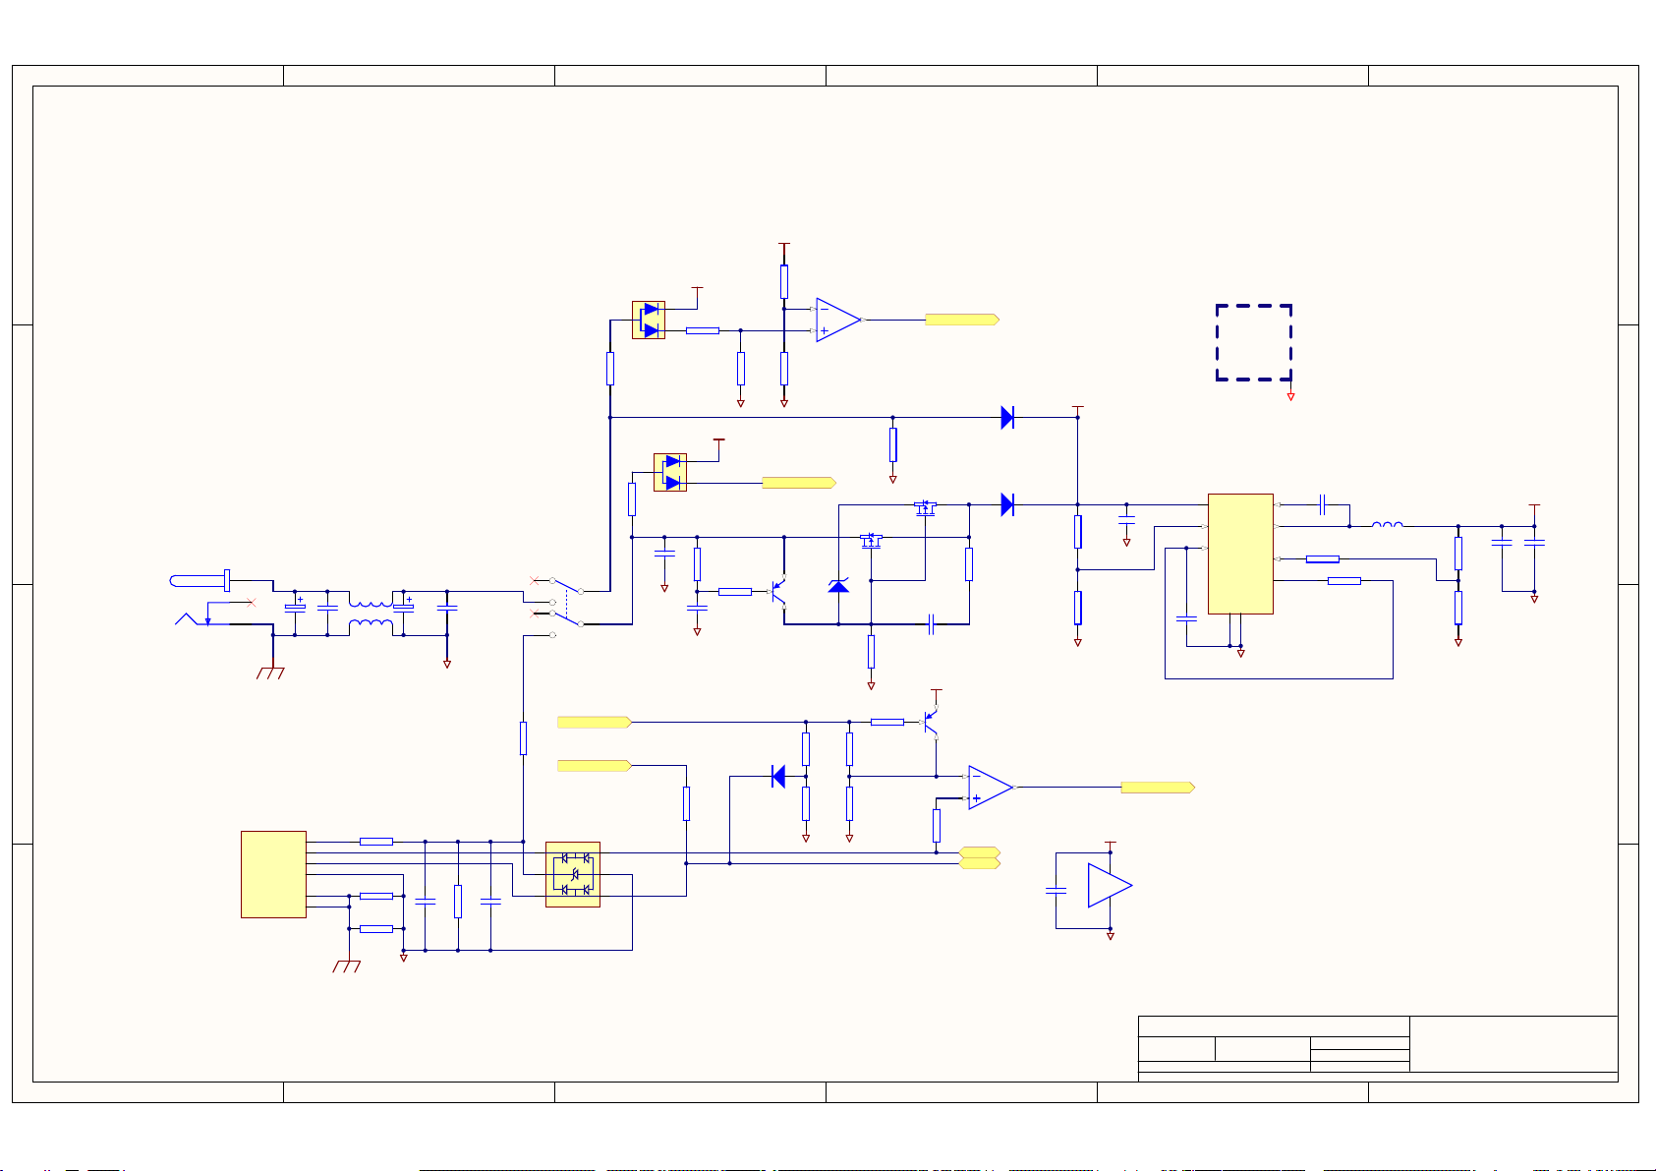The image size is (1656, 1171).
Task: Select the Zener diode symbol
Action: (838, 586)
